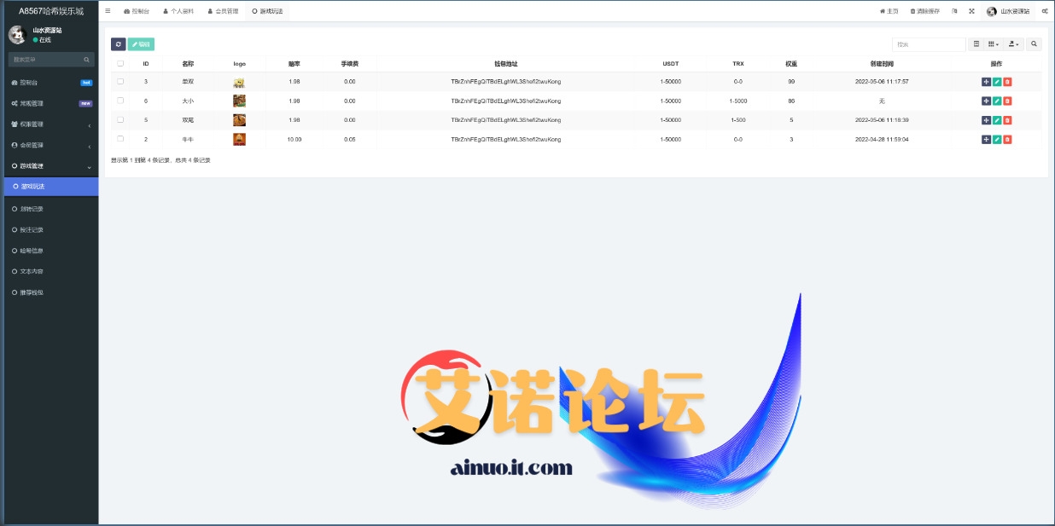Screen dimensions: 1055x526
Task: Open 投注记录 in the sidebar
Action: [50, 229]
